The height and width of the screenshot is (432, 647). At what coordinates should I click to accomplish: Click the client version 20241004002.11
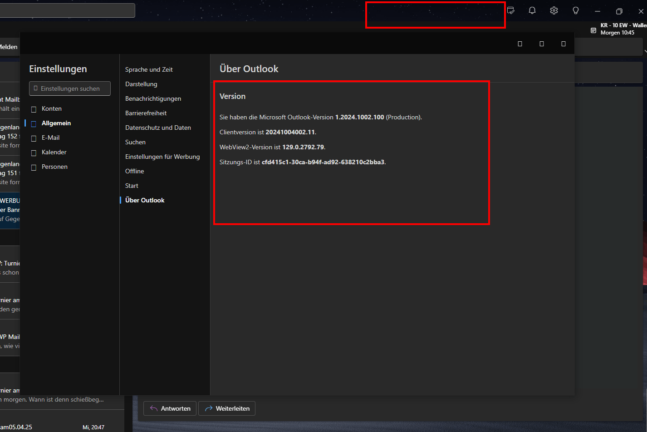[x=290, y=132]
